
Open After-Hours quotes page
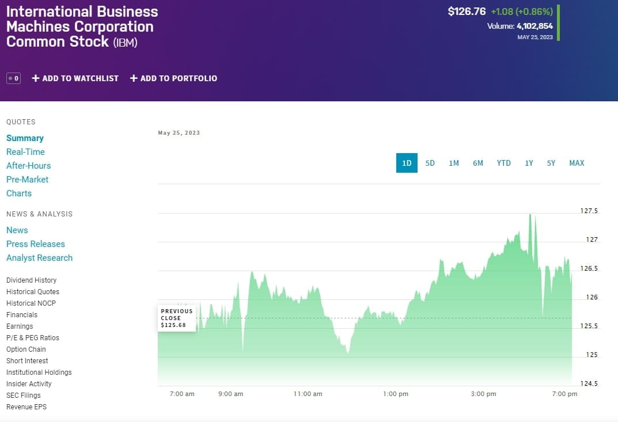28,166
